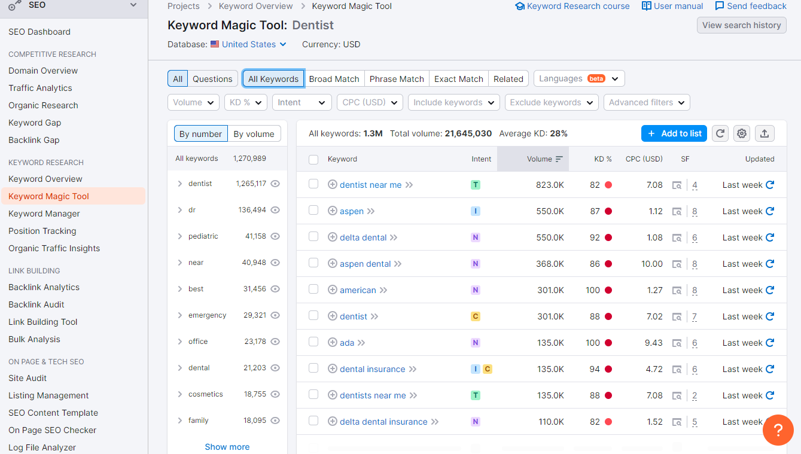Click the Send feedback chat icon
Screen dimensions: 801x454
point(720,6)
